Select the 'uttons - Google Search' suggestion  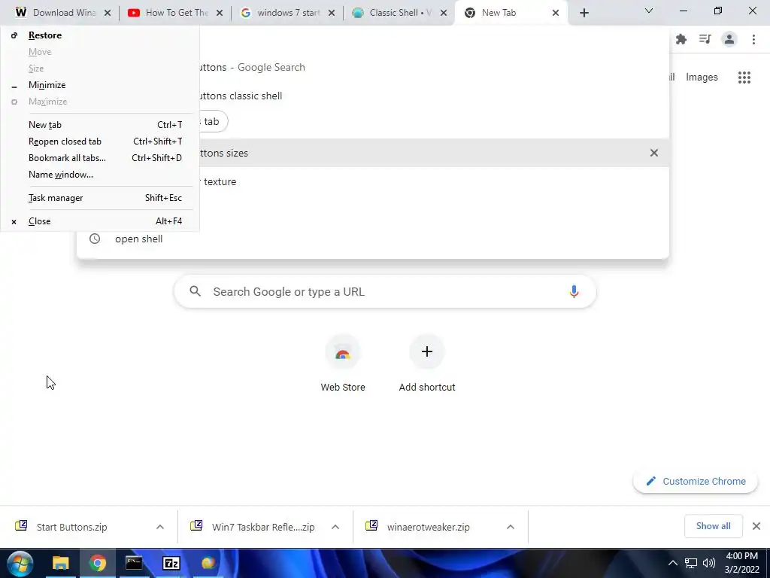pyautogui.click(x=434, y=67)
